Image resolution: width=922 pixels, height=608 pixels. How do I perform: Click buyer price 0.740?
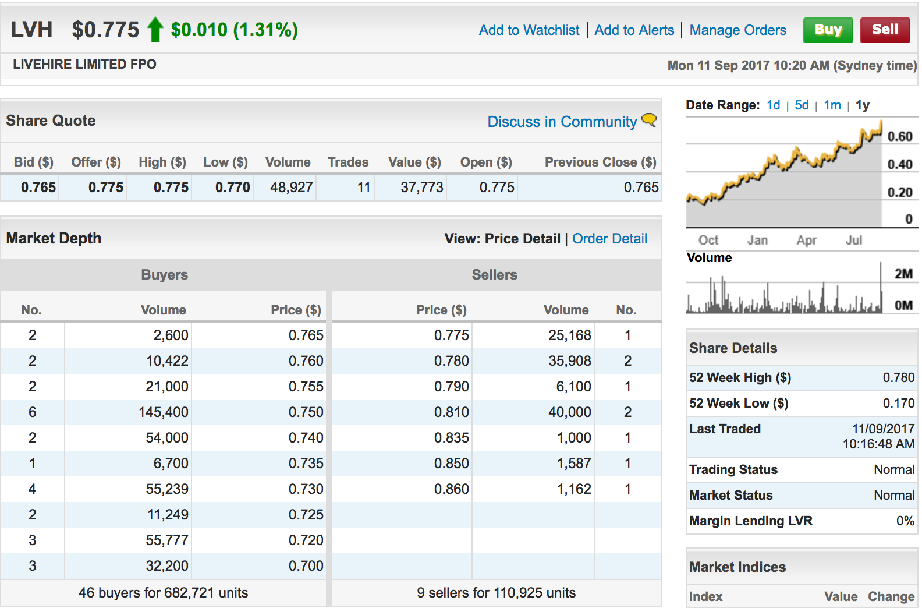tap(306, 438)
